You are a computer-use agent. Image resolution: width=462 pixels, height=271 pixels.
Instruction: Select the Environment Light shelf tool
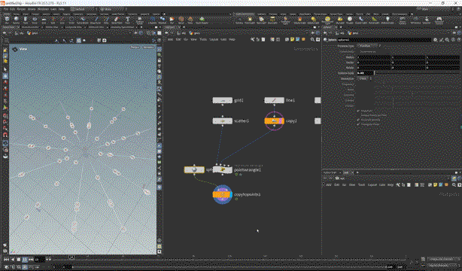tap(327, 20)
